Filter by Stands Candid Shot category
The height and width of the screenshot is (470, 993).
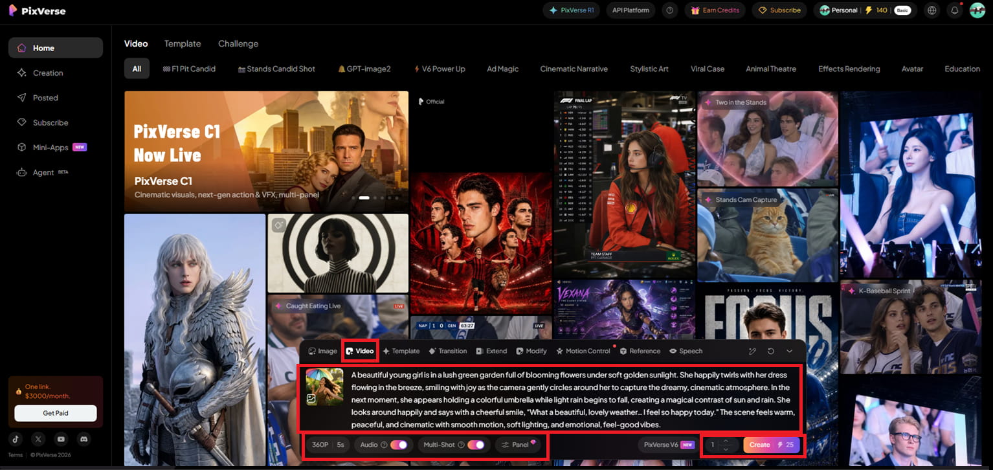276,69
